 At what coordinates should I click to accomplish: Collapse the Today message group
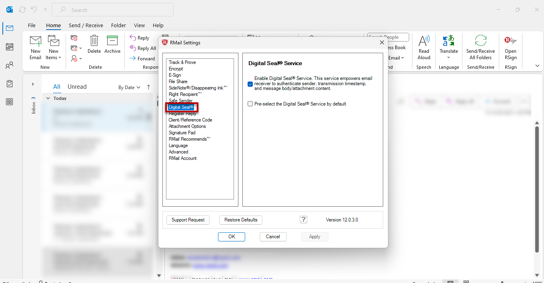point(48,98)
